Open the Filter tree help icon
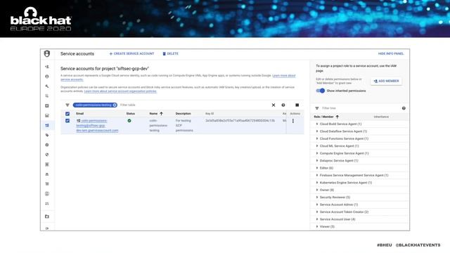Viewport: 450px width, 253px height. (404, 108)
